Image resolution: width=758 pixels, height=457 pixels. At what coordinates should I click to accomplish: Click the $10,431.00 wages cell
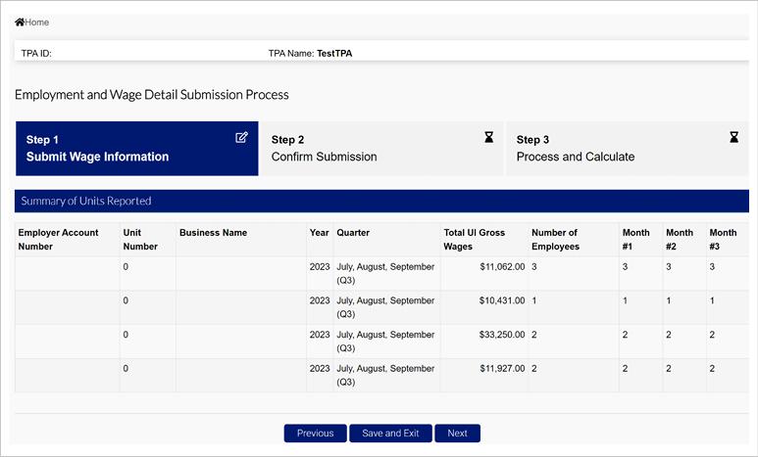tap(502, 301)
